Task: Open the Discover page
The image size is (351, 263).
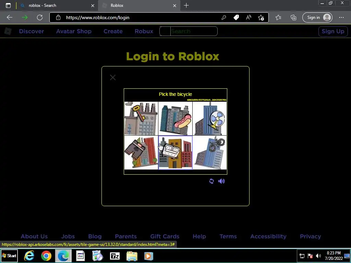Action: (x=32, y=31)
